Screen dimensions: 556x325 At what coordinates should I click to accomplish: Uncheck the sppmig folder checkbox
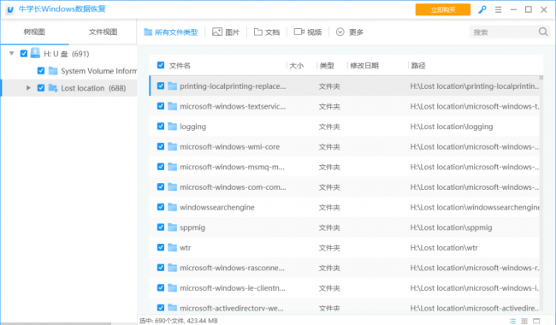161,227
